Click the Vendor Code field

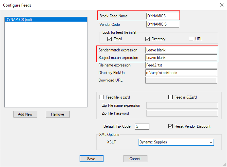[162, 25]
